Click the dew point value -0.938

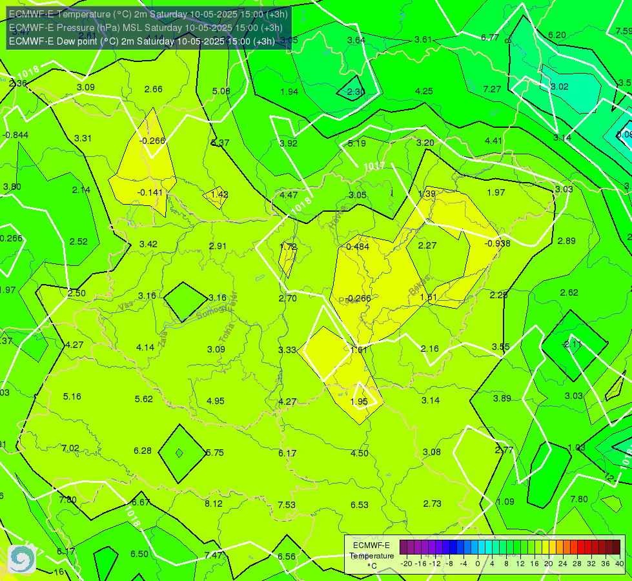[x=497, y=243]
